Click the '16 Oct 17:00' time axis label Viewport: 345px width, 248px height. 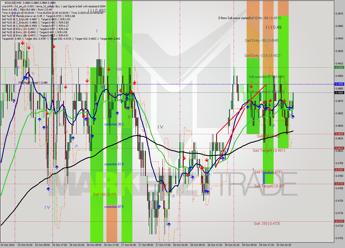point(111,245)
